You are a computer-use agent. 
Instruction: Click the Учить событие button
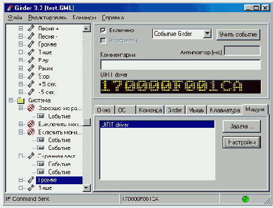point(238,34)
